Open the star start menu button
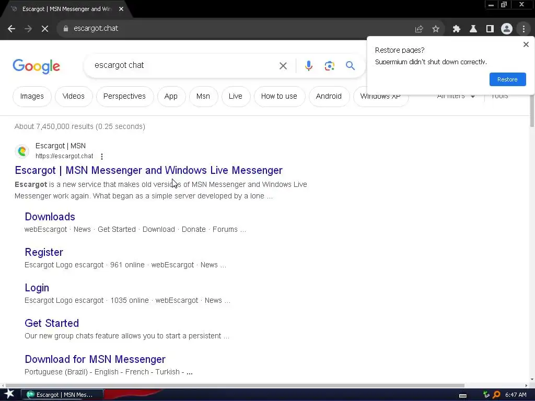 9,395
